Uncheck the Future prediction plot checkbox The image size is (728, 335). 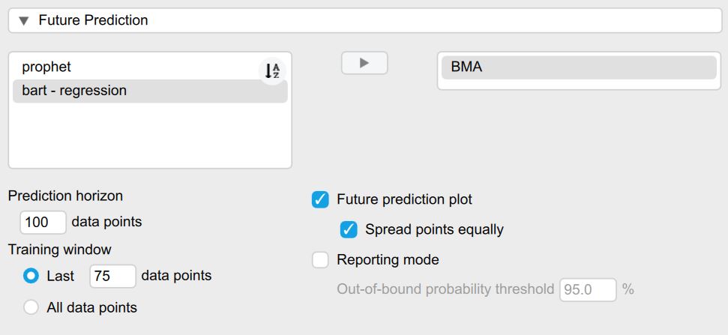[320, 199]
